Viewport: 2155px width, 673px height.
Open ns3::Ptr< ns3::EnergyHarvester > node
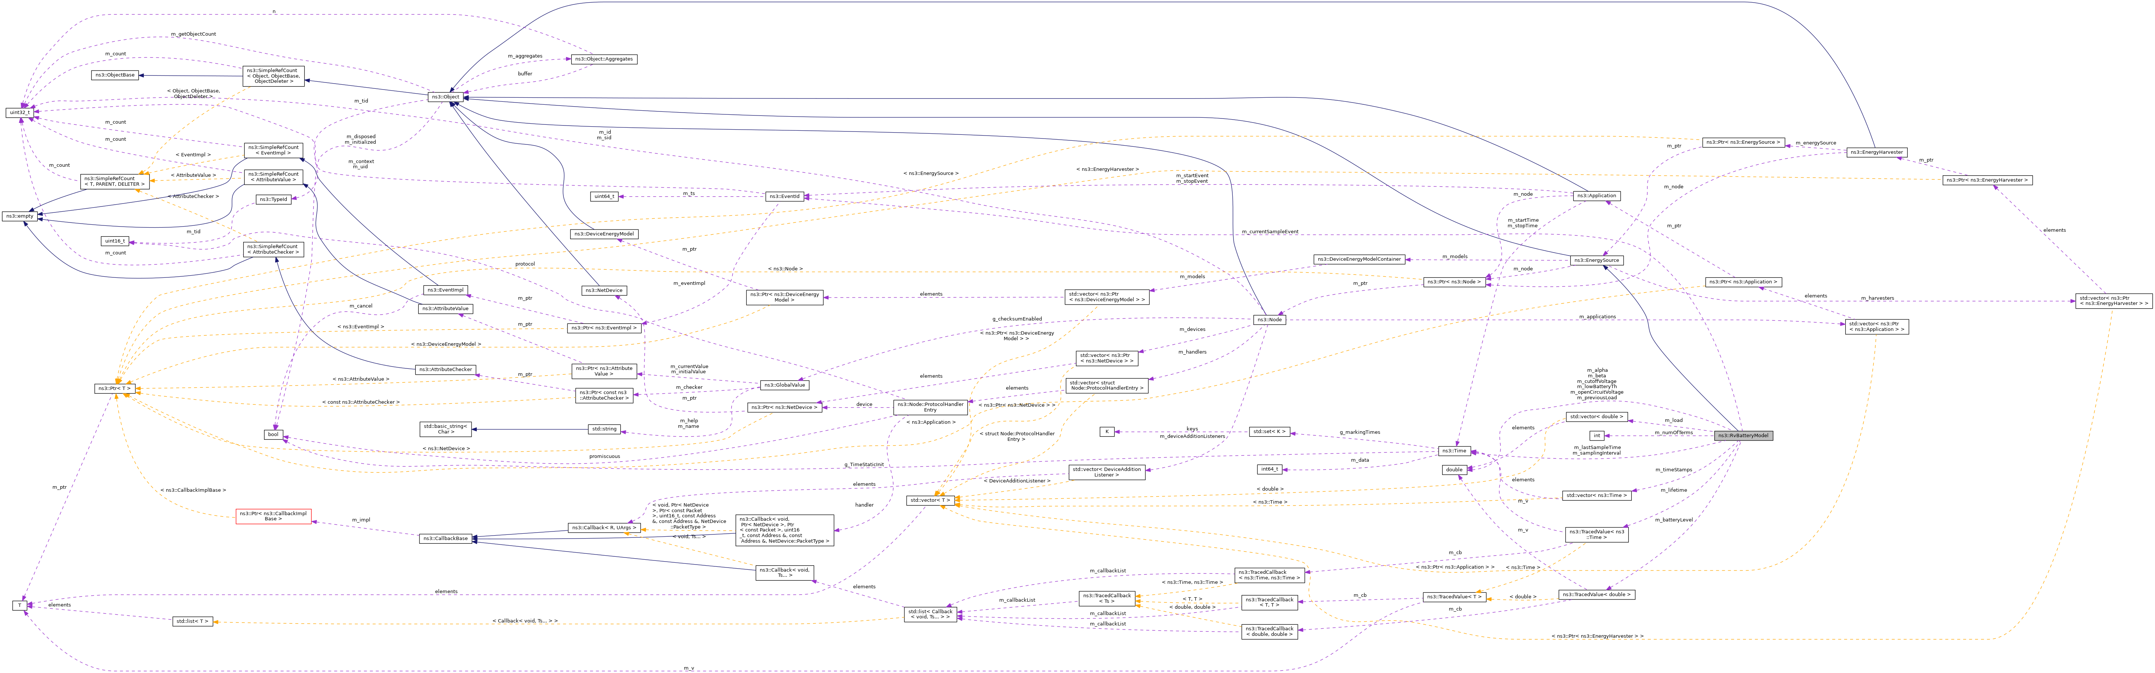[1986, 180]
